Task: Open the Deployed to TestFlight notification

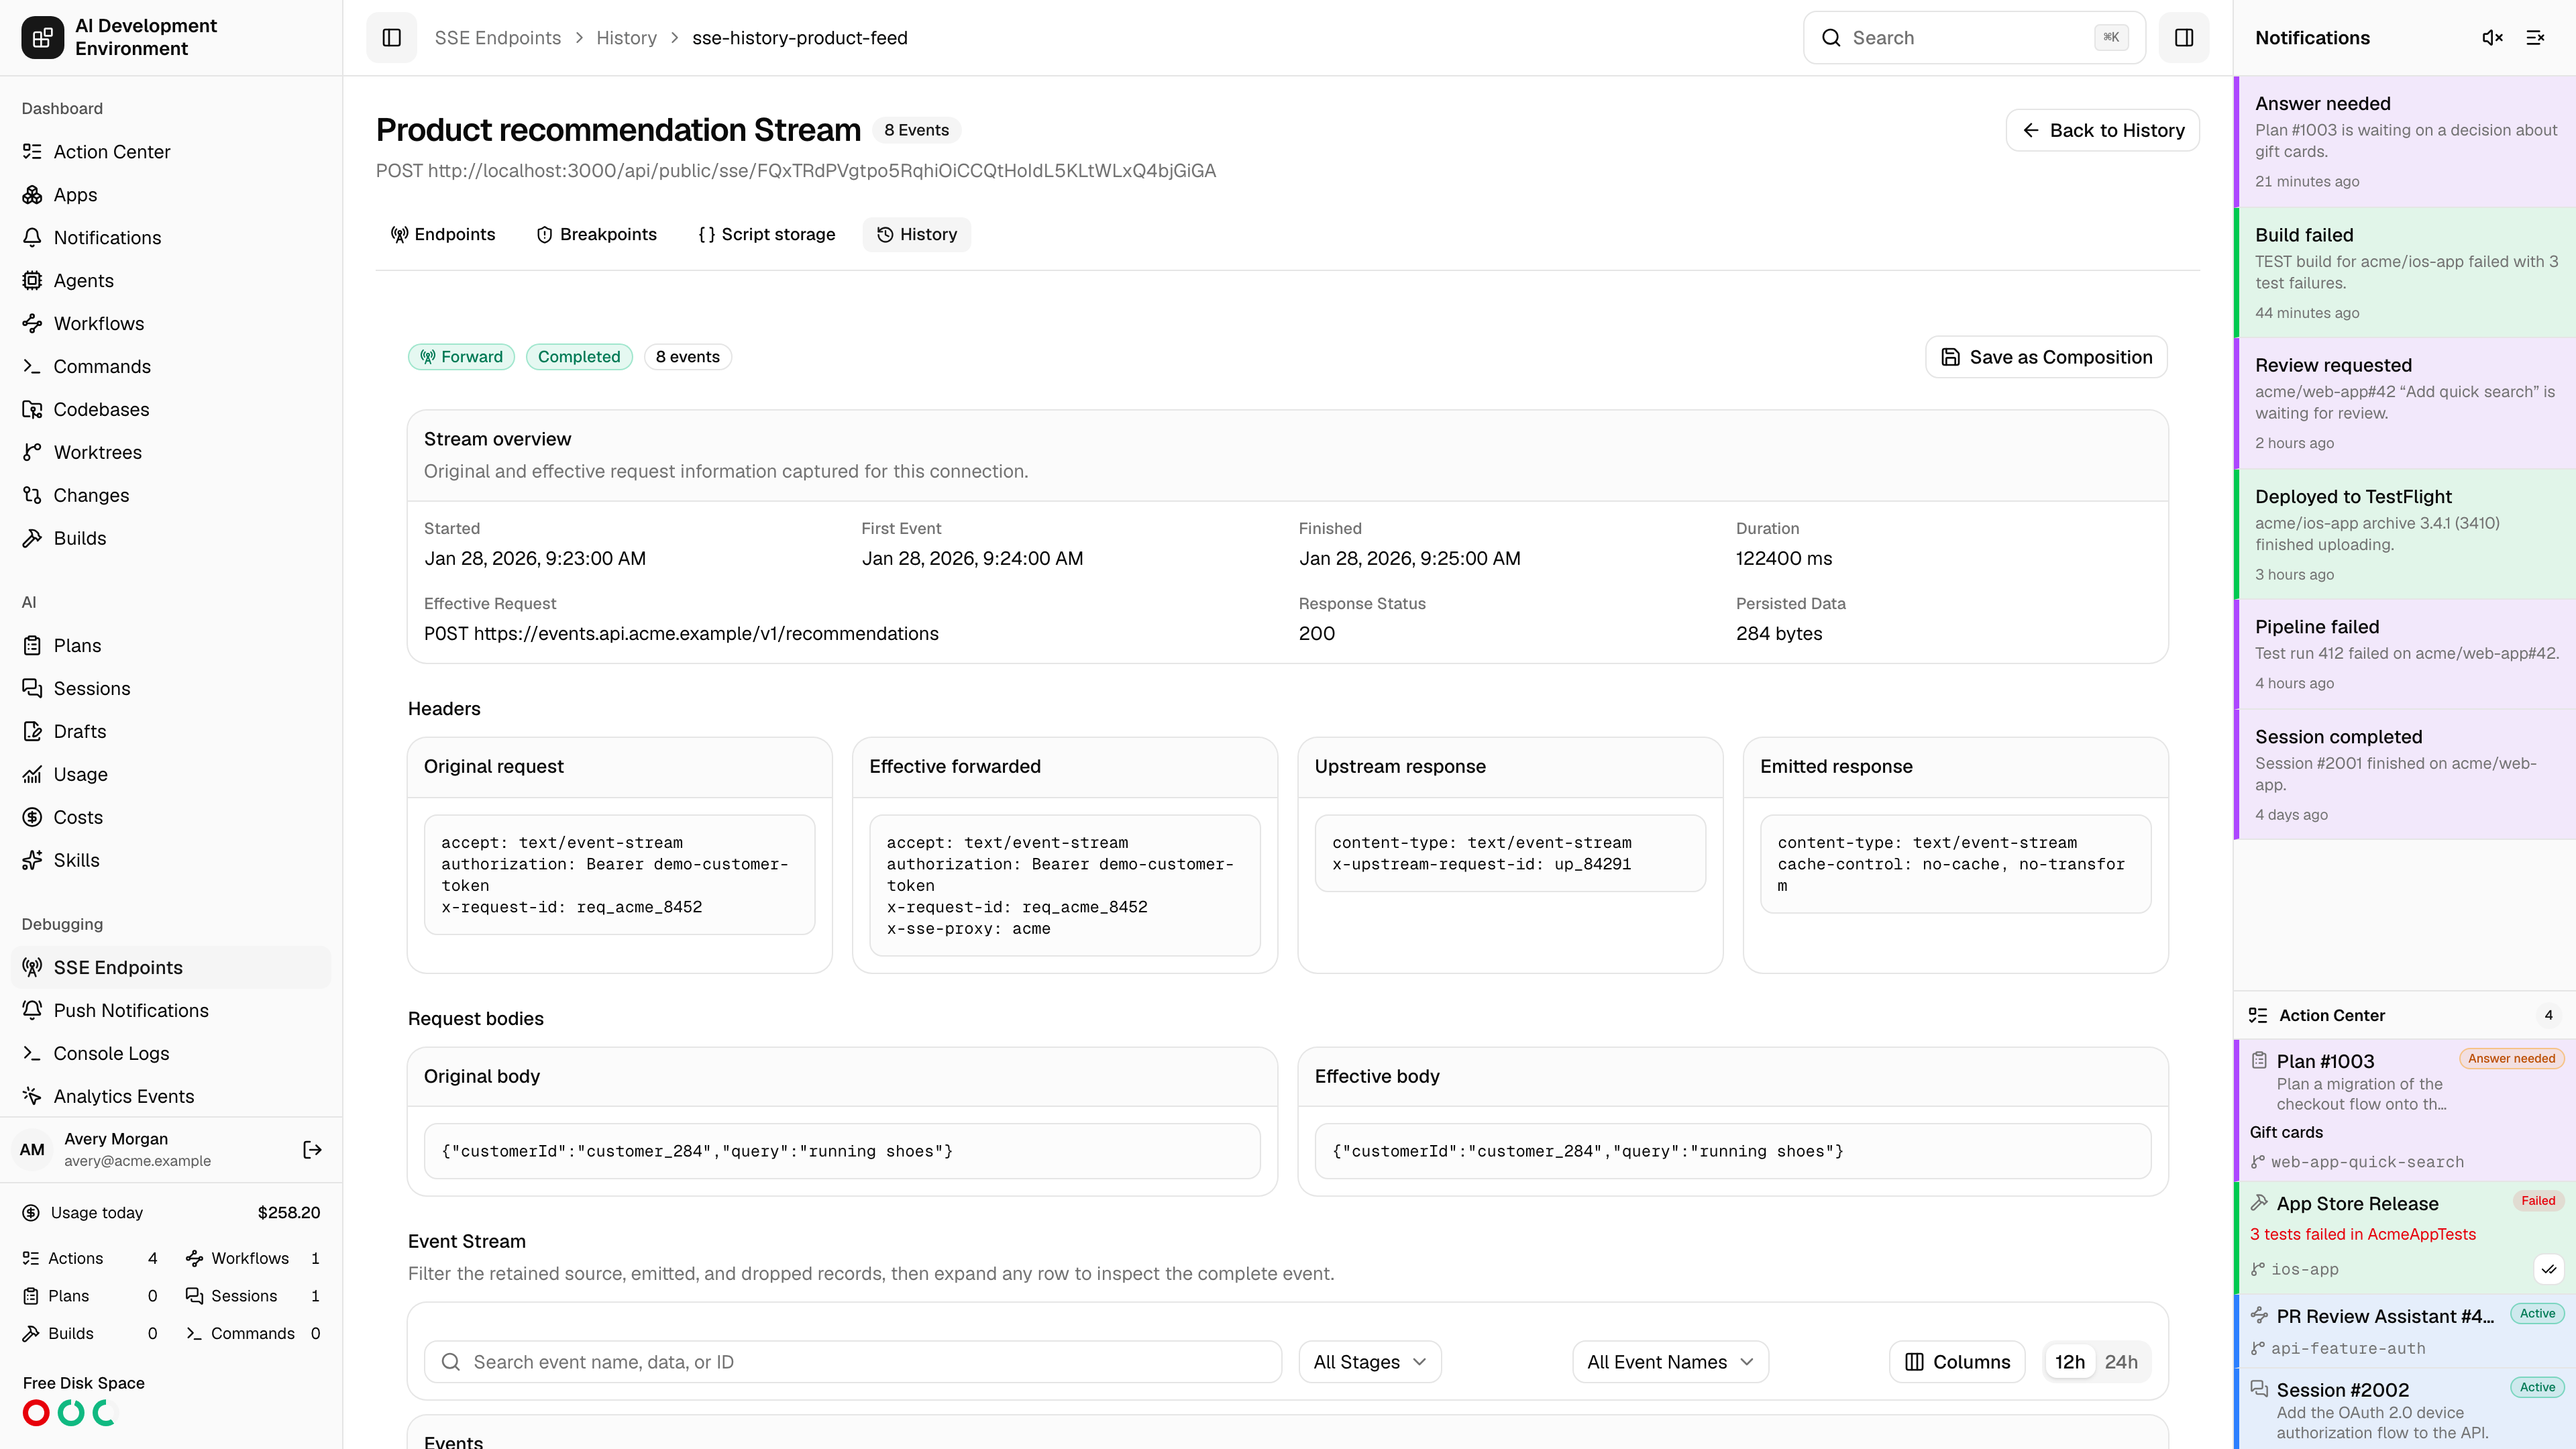Action: pyautogui.click(x=2405, y=535)
